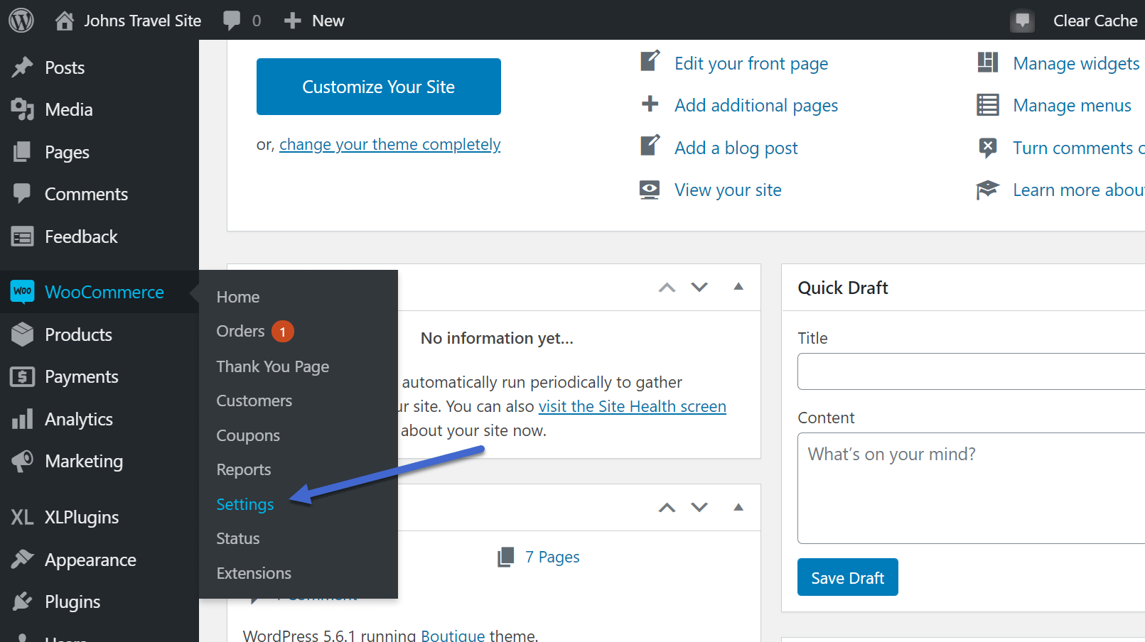Move At a Glance widget up
The image size is (1145, 642).
(x=667, y=507)
